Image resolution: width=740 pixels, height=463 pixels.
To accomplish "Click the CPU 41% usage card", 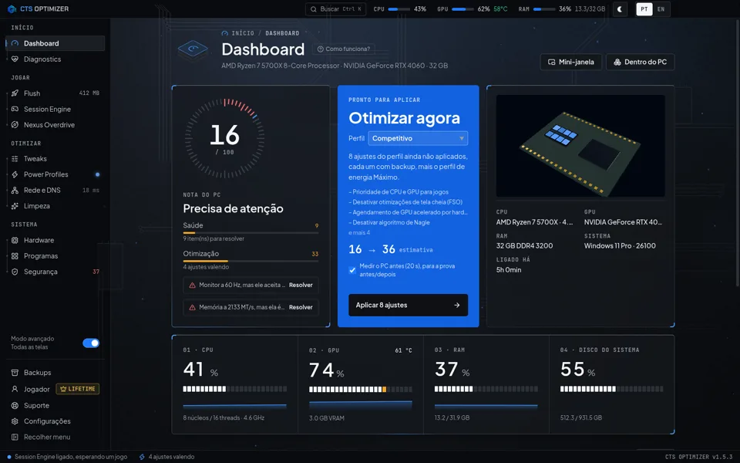I will [x=235, y=384].
